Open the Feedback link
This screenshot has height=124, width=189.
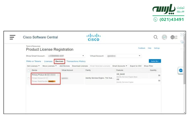(142, 48)
